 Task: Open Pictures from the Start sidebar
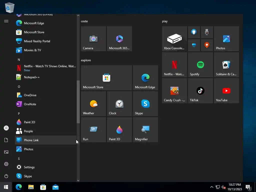(x=6, y=152)
